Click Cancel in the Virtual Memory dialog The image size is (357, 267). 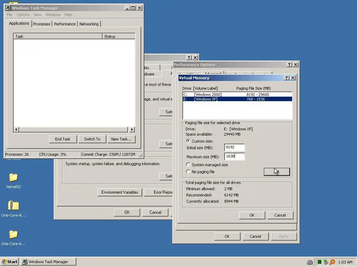coord(280,215)
